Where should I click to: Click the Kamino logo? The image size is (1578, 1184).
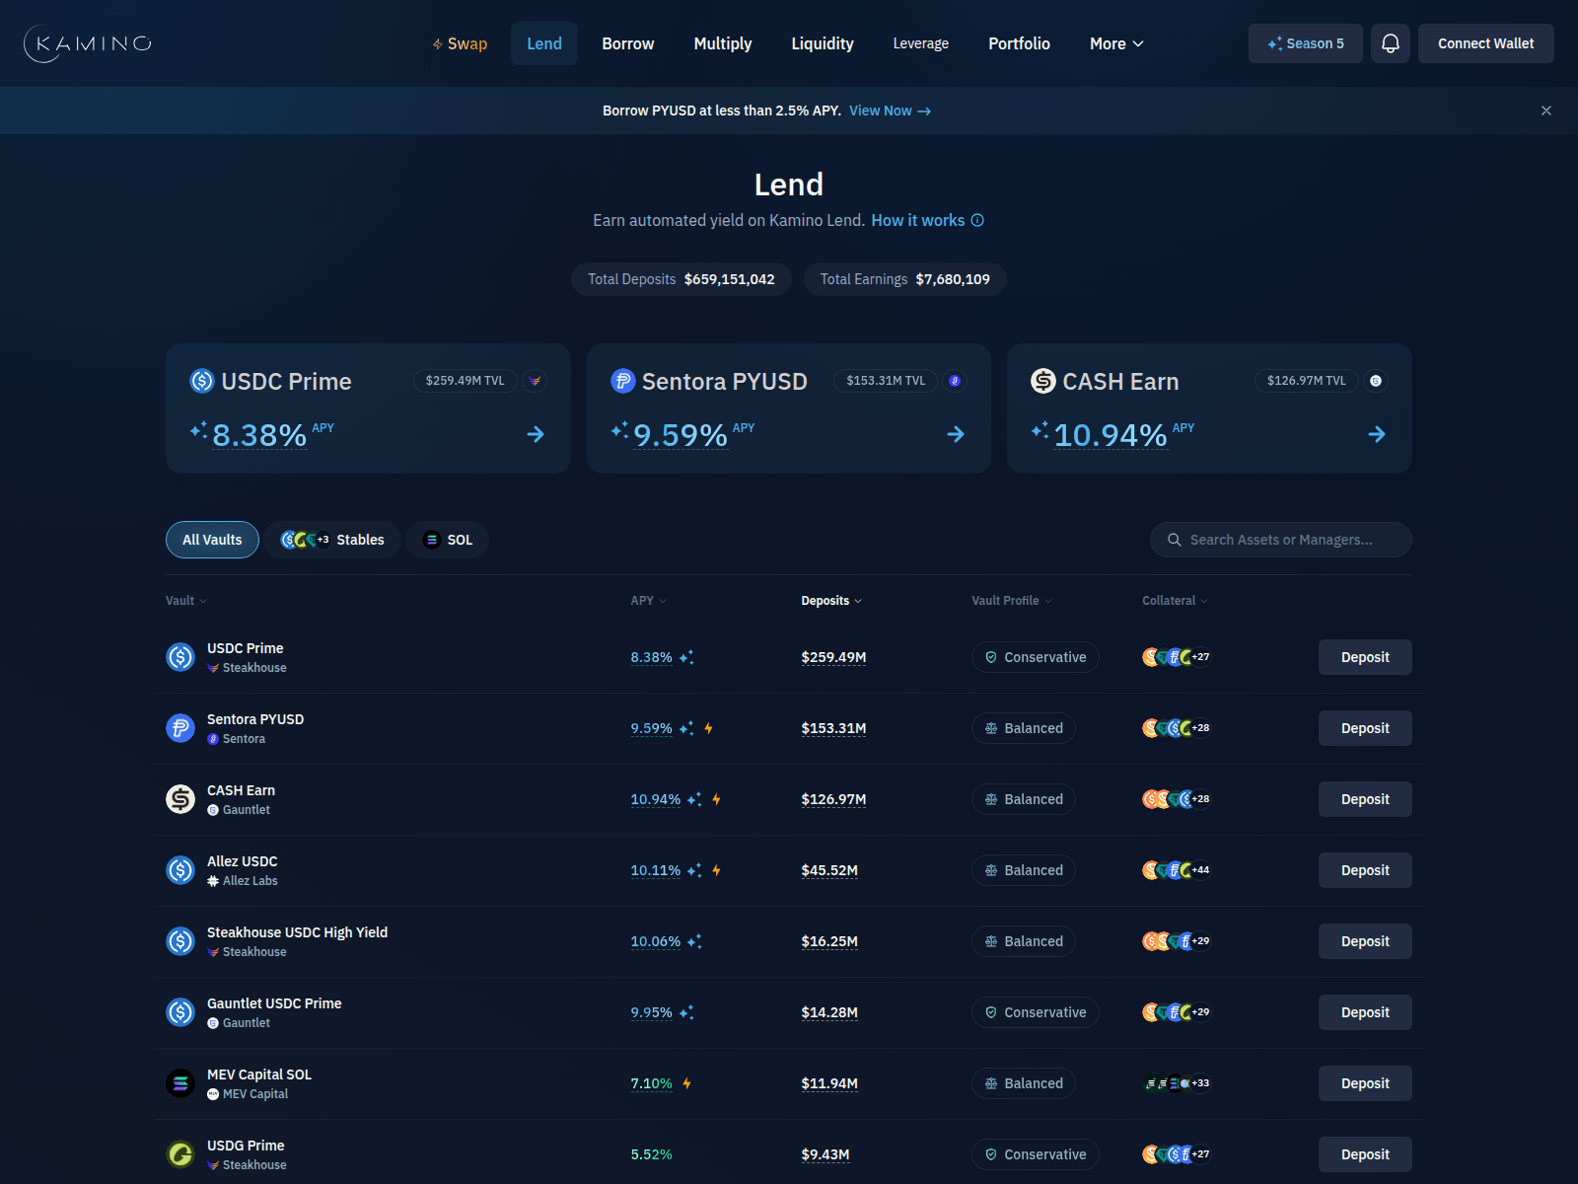88,43
